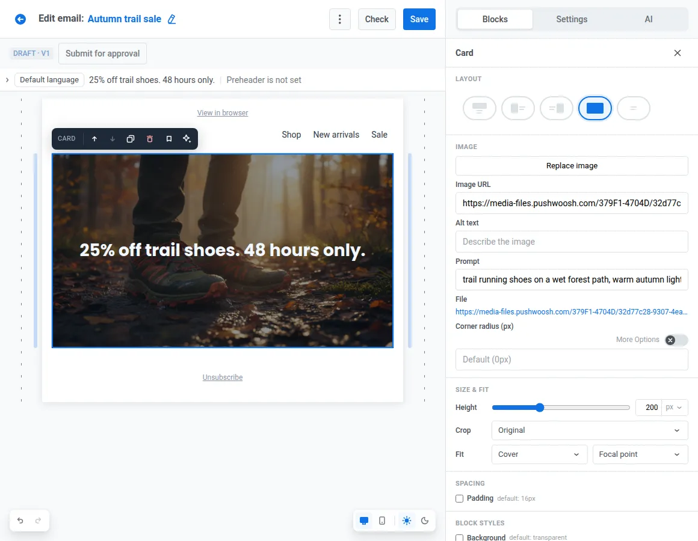Screen dimensions: 698x541
Task: Click the Default language button
Action: 49,80
